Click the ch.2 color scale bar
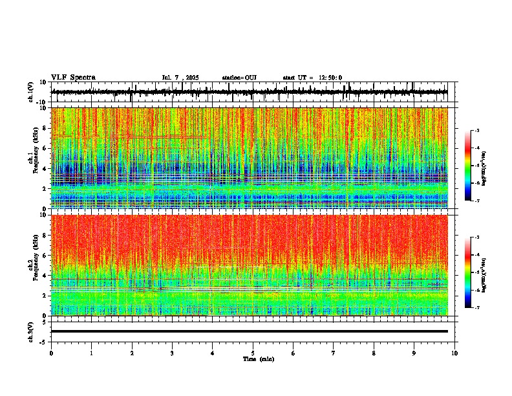The image size is (512, 396). point(468,272)
